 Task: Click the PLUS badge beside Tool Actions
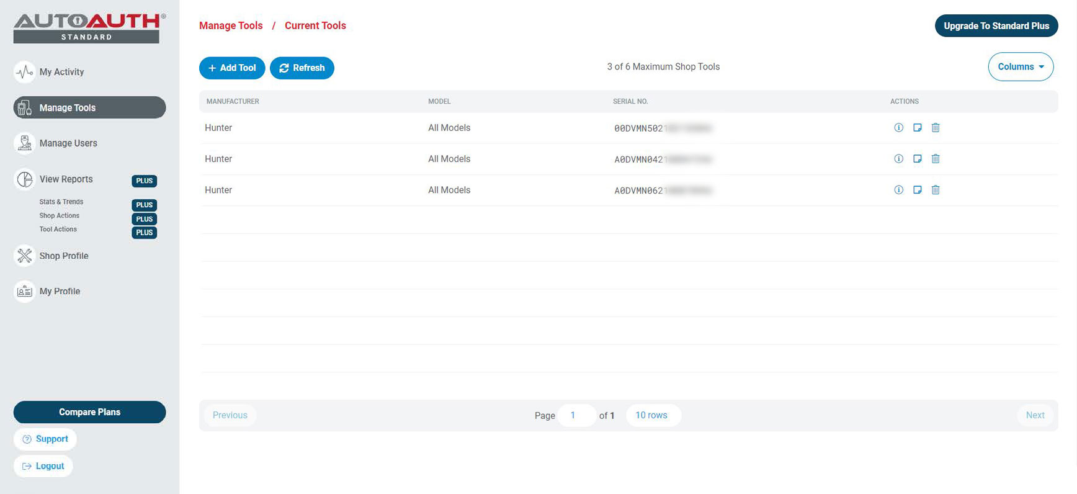point(144,233)
